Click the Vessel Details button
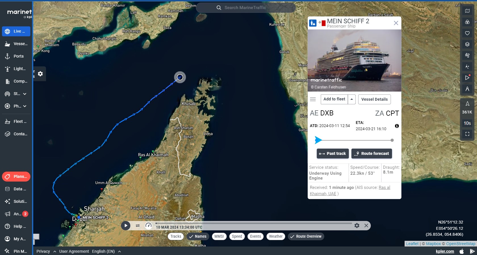Viewport: 477px width, 255px height. pyautogui.click(x=375, y=99)
